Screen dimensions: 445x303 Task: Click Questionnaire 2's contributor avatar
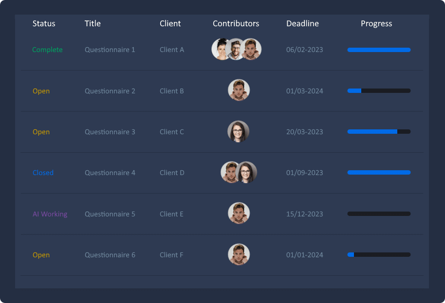[x=239, y=90]
